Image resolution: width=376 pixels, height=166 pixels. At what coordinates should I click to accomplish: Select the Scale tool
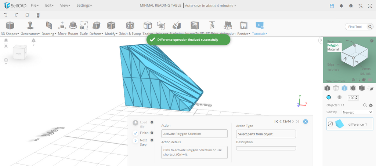pyautogui.click(x=84, y=27)
